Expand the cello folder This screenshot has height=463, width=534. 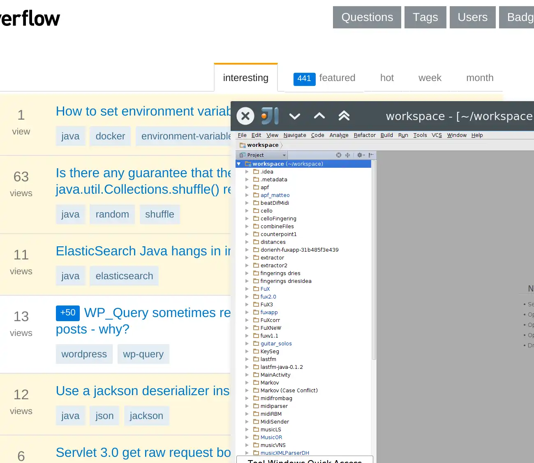[x=247, y=211]
